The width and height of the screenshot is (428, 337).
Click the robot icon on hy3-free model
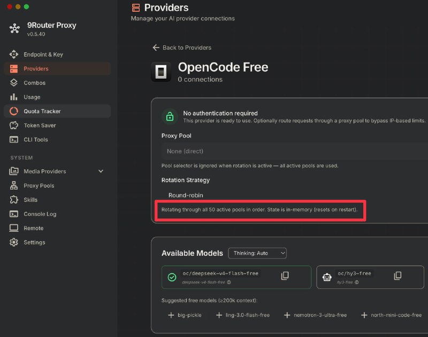pos(327,277)
